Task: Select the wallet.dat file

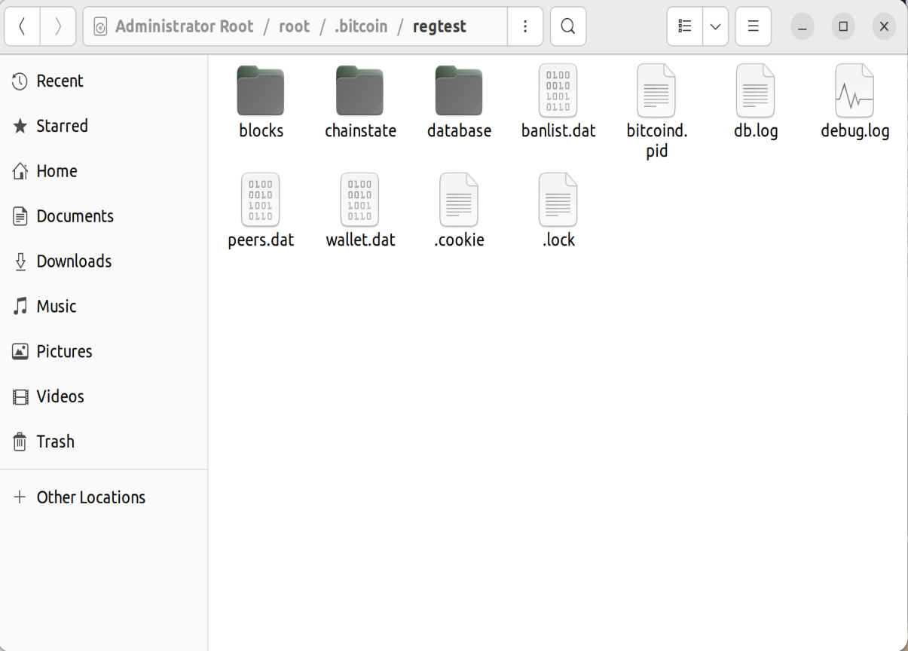Action: [360, 200]
